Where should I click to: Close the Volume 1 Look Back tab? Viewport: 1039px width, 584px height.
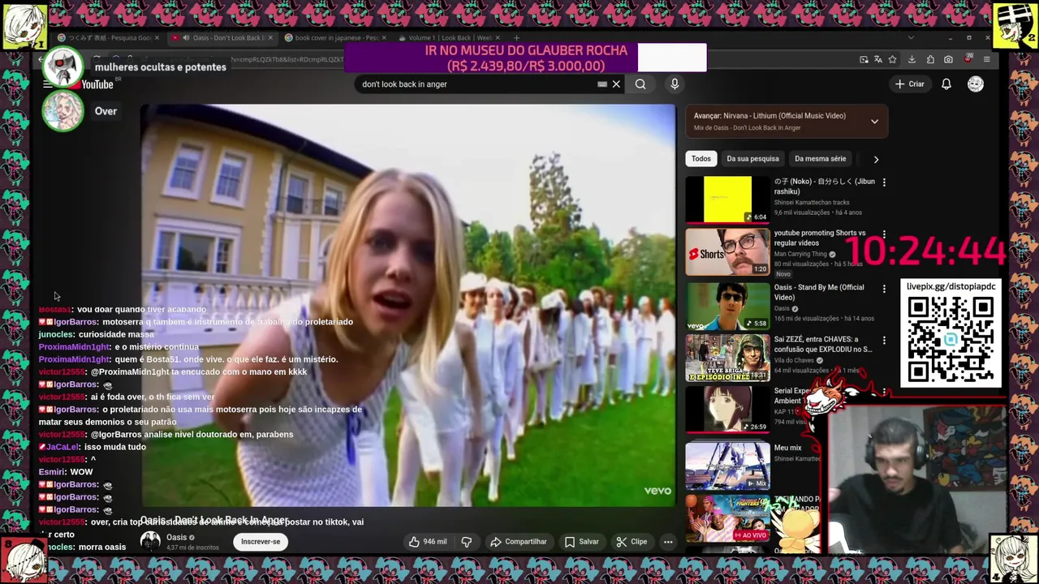tap(498, 38)
